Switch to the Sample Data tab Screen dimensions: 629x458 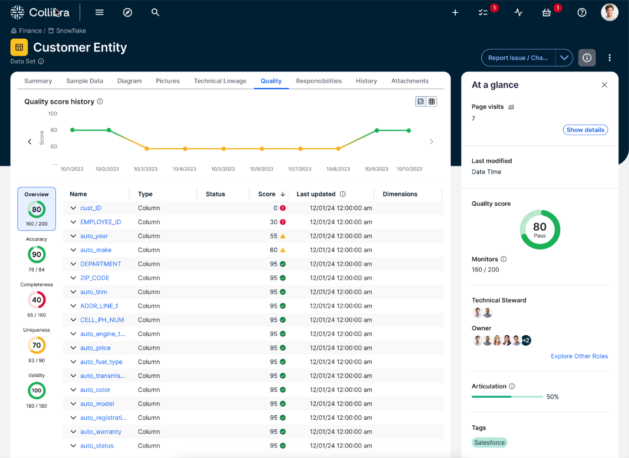84,80
